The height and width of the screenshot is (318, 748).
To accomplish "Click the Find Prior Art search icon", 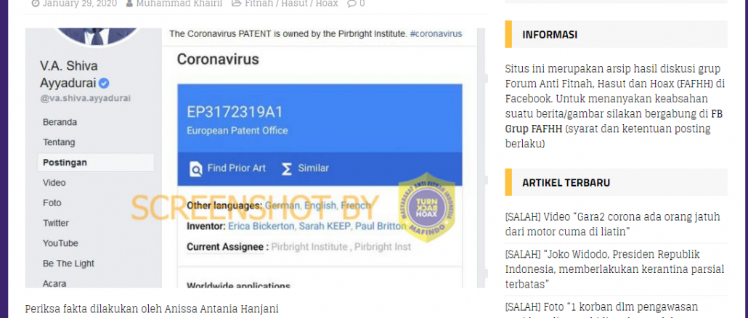I will 195,168.
